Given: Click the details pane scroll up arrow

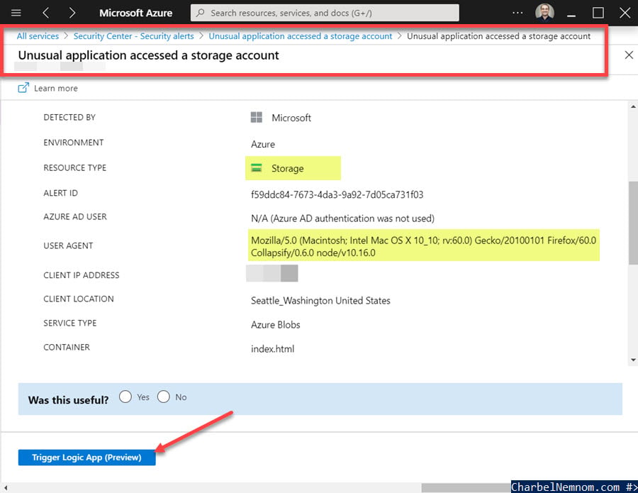Looking at the screenshot, I should coord(633,106).
